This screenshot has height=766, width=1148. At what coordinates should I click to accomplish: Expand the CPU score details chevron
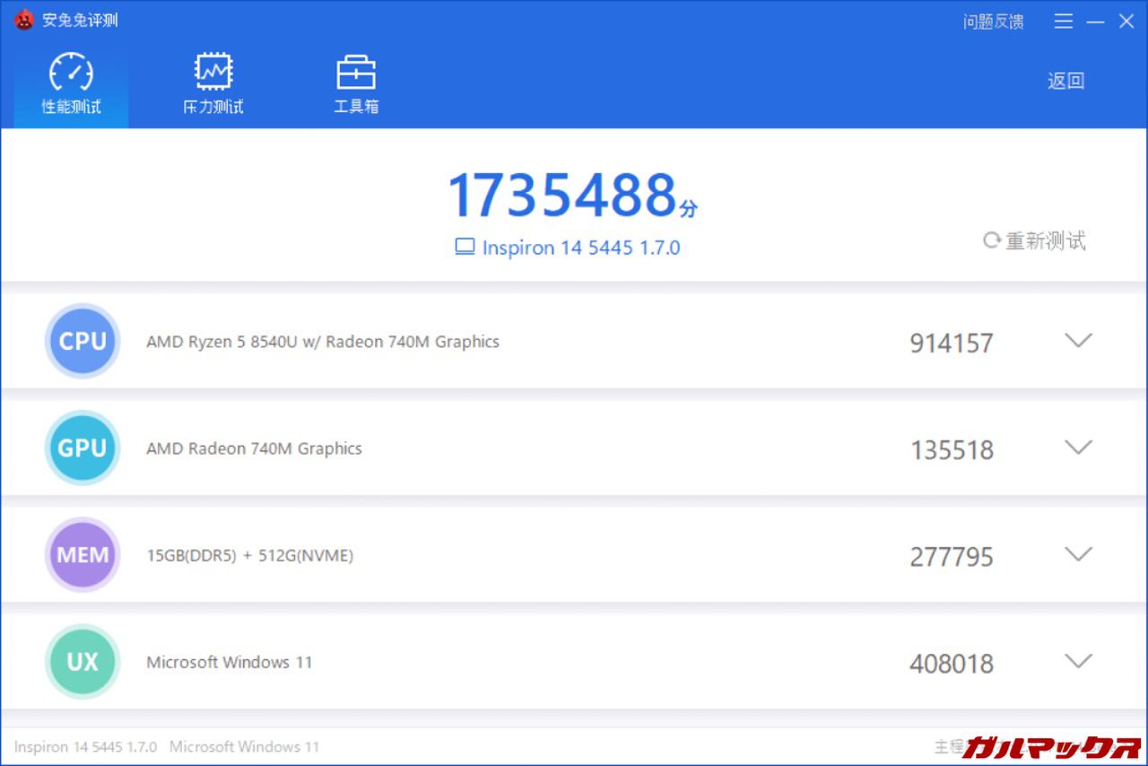[1077, 341]
